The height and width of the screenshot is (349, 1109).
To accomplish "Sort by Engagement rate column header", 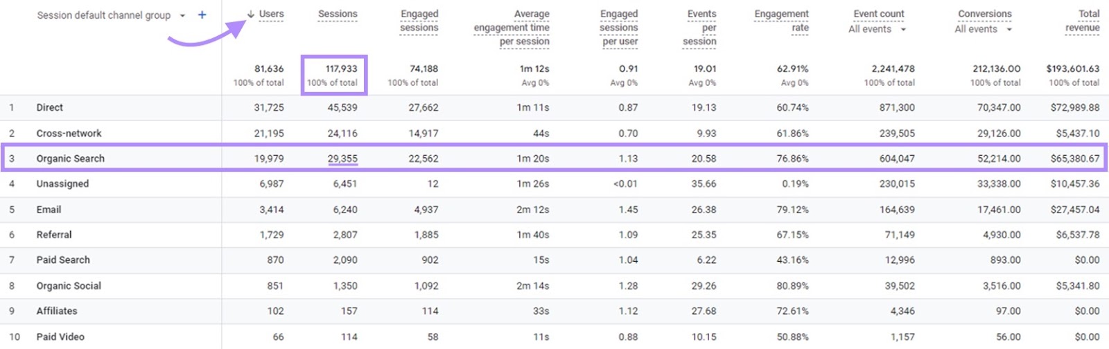I will point(782,21).
